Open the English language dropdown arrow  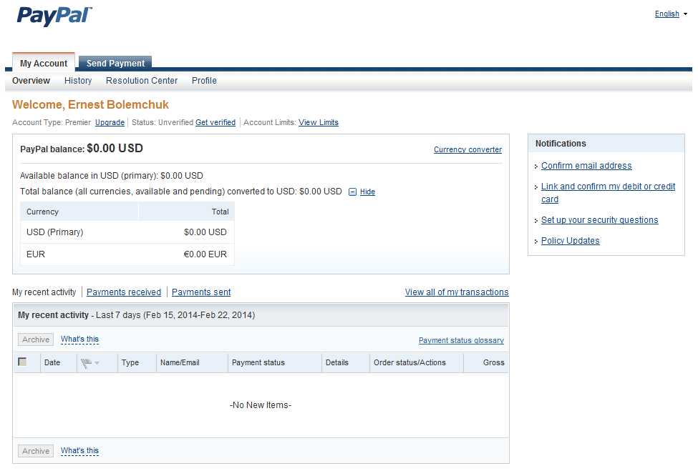[x=686, y=14]
